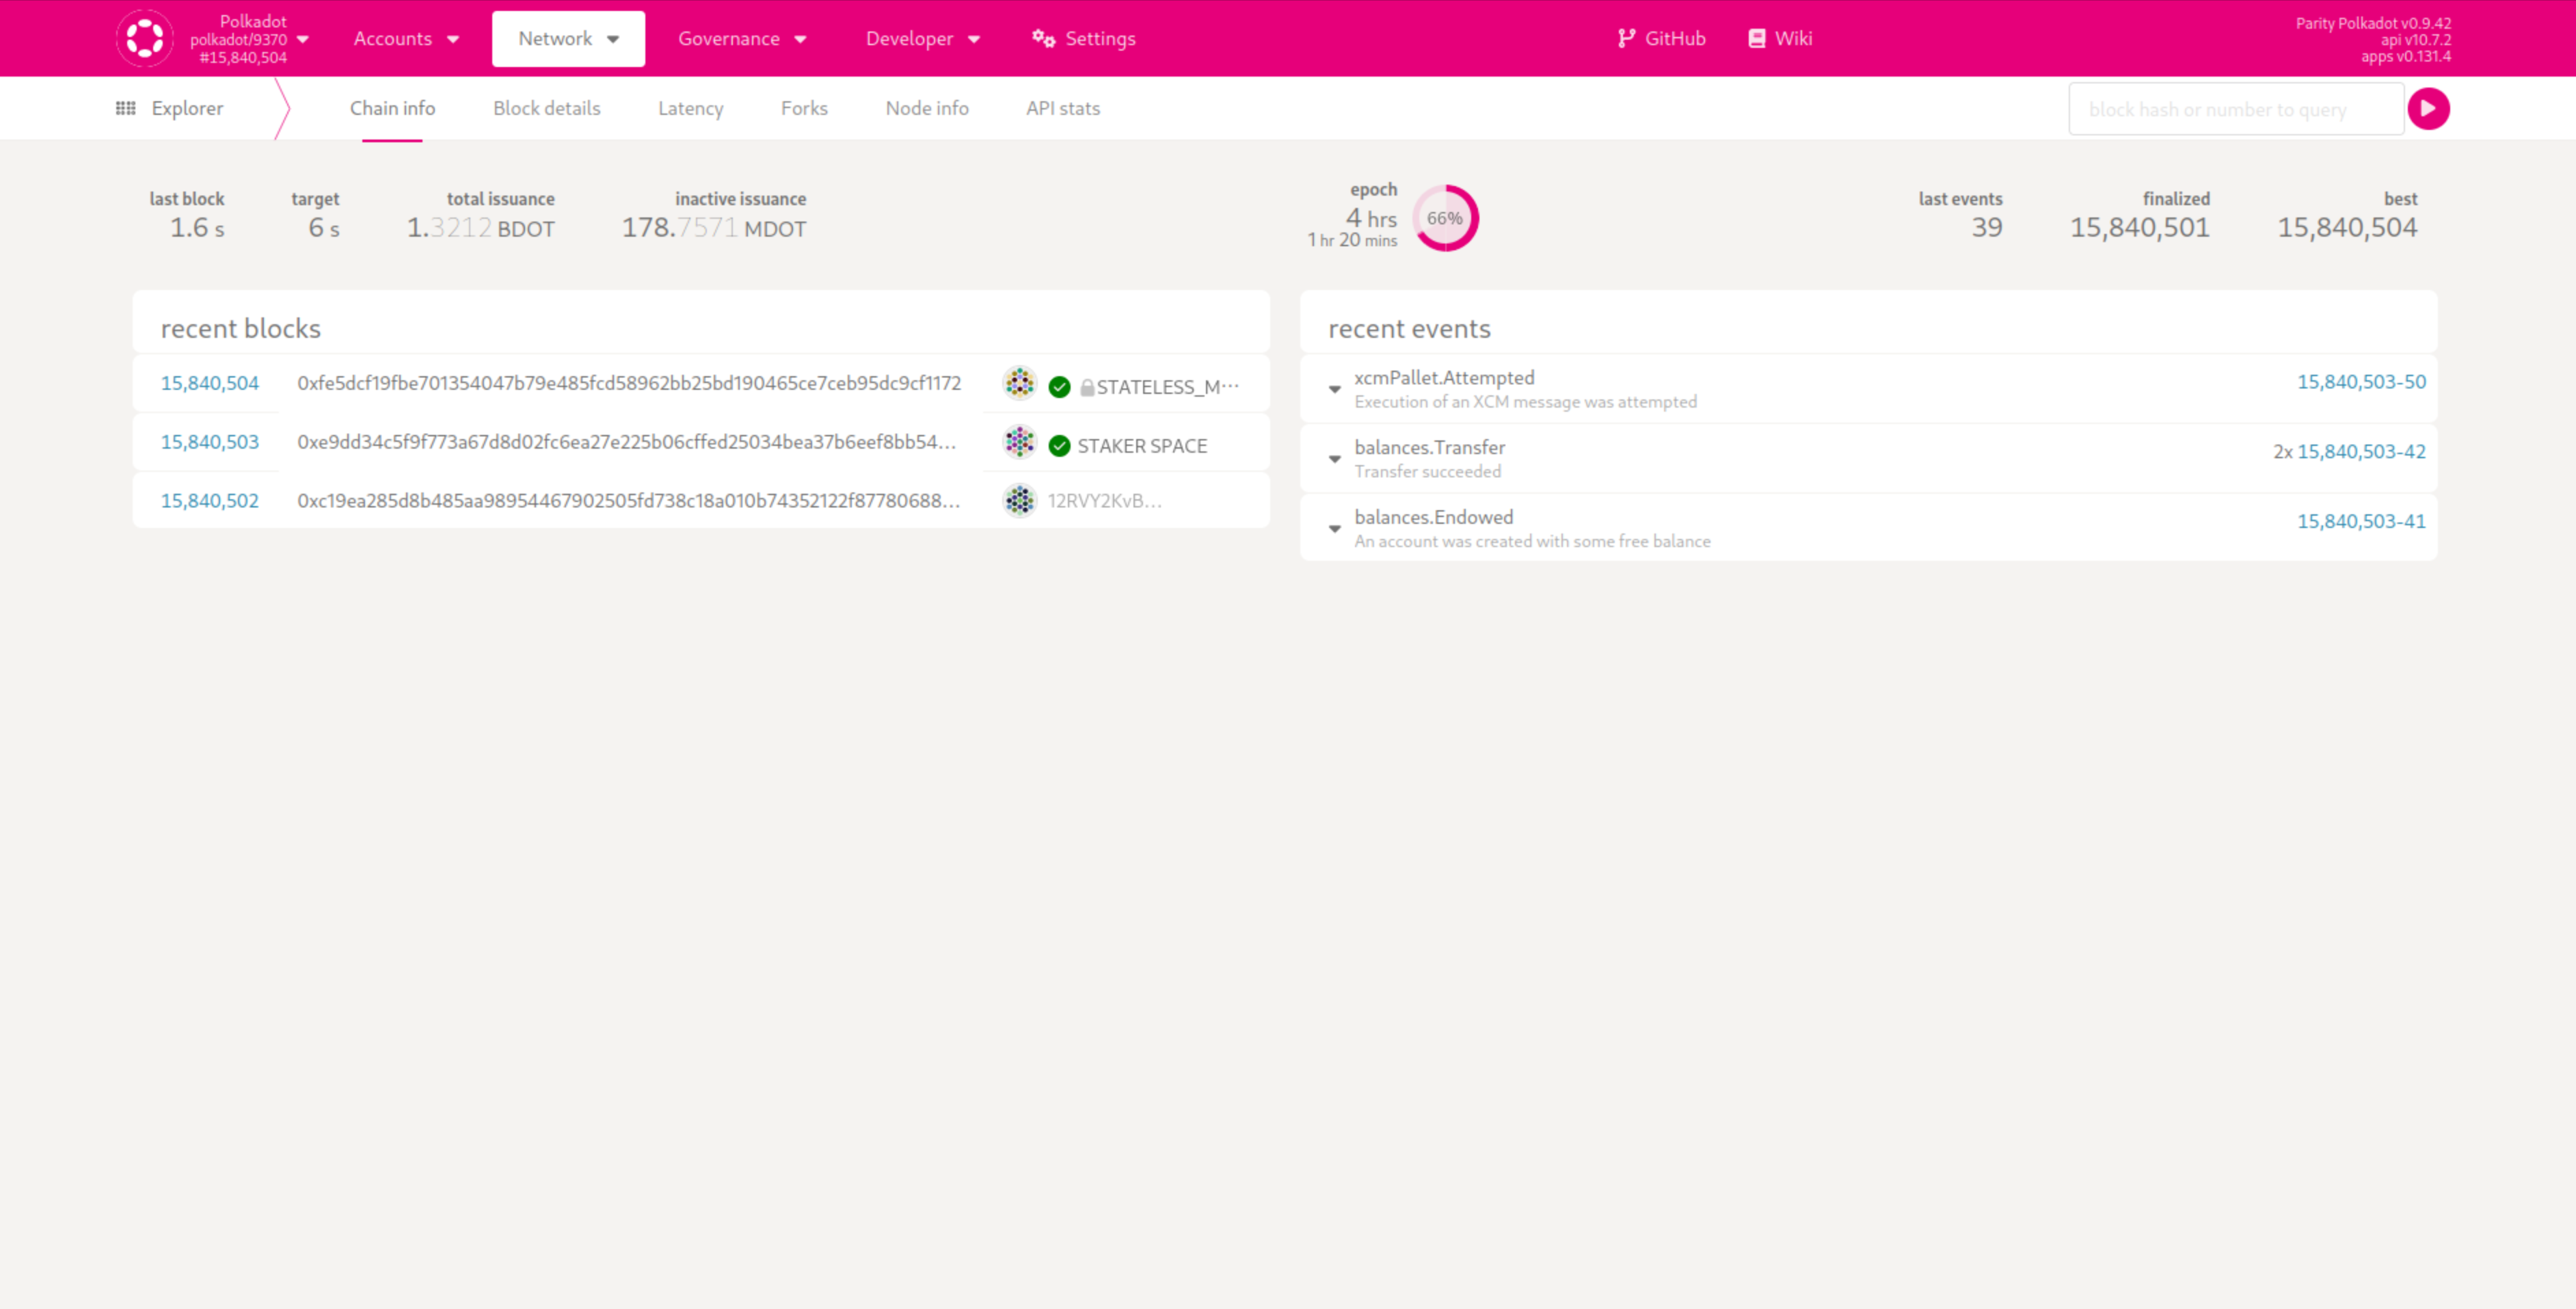This screenshot has height=1309, width=2576.
Task: Switch to the Node info tab
Action: tap(926, 108)
